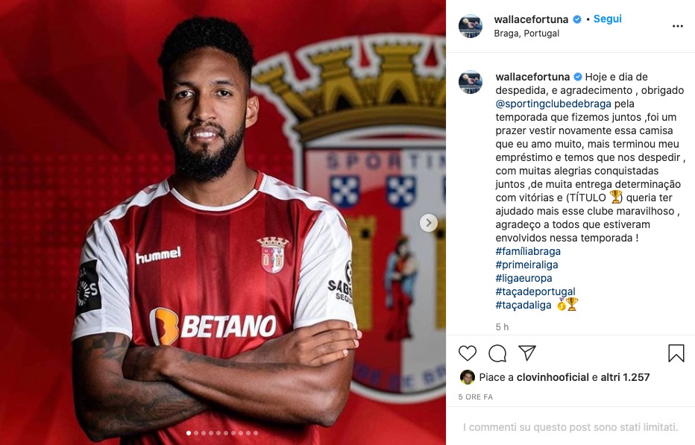Click the verified badge beside the header username

[577, 19]
